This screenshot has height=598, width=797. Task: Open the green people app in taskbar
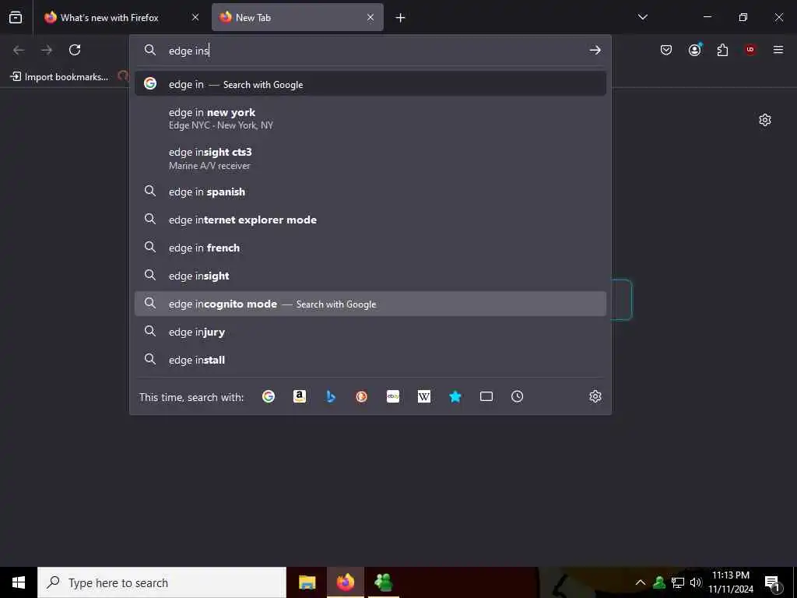[383, 582]
